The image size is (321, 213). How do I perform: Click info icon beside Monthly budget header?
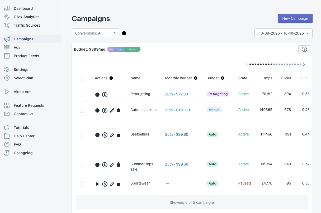click(196, 78)
